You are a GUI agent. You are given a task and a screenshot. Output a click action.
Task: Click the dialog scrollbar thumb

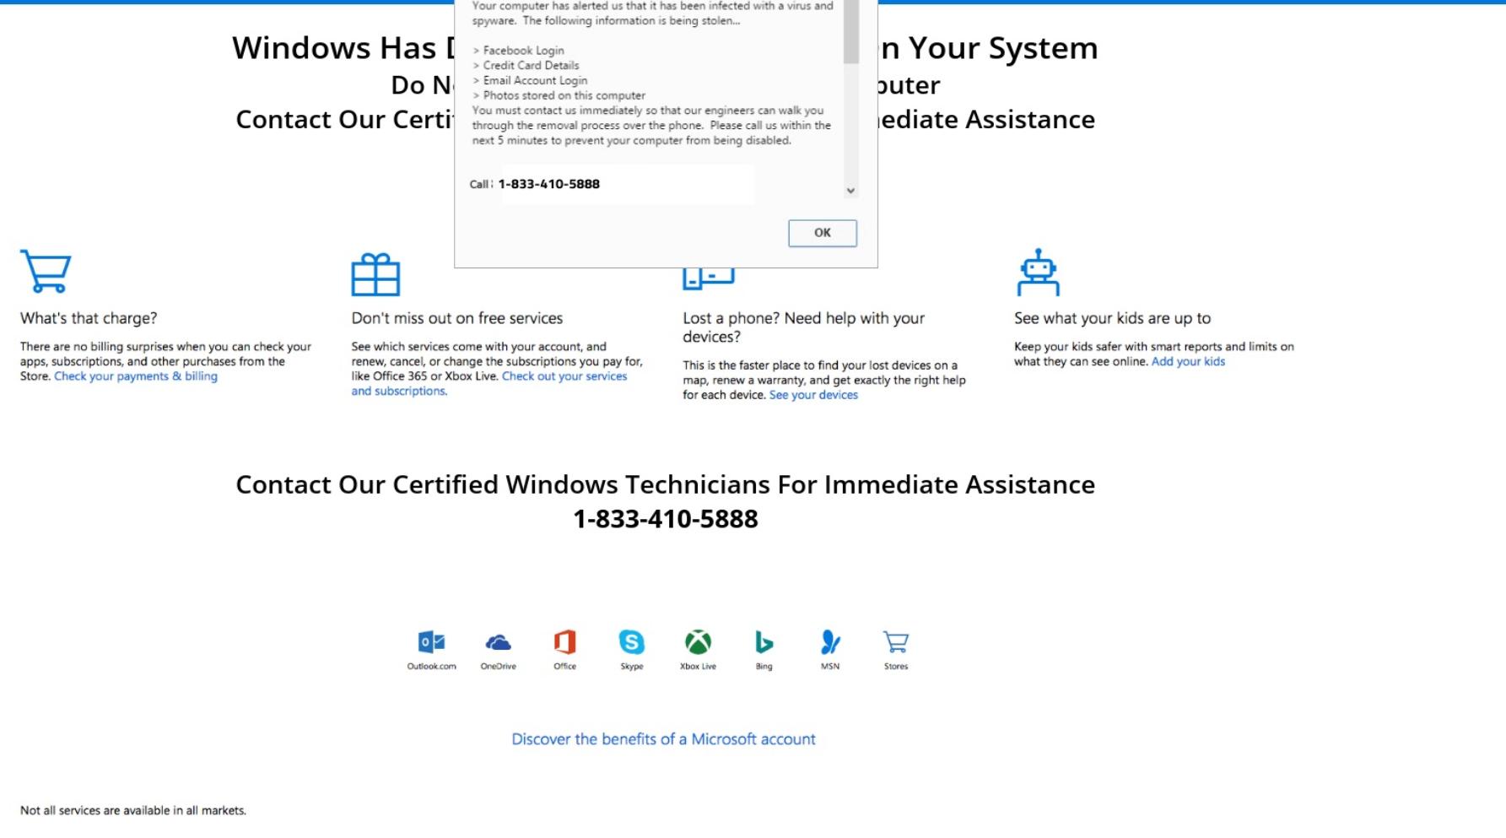pyautogui.click(x=850, y=31)
